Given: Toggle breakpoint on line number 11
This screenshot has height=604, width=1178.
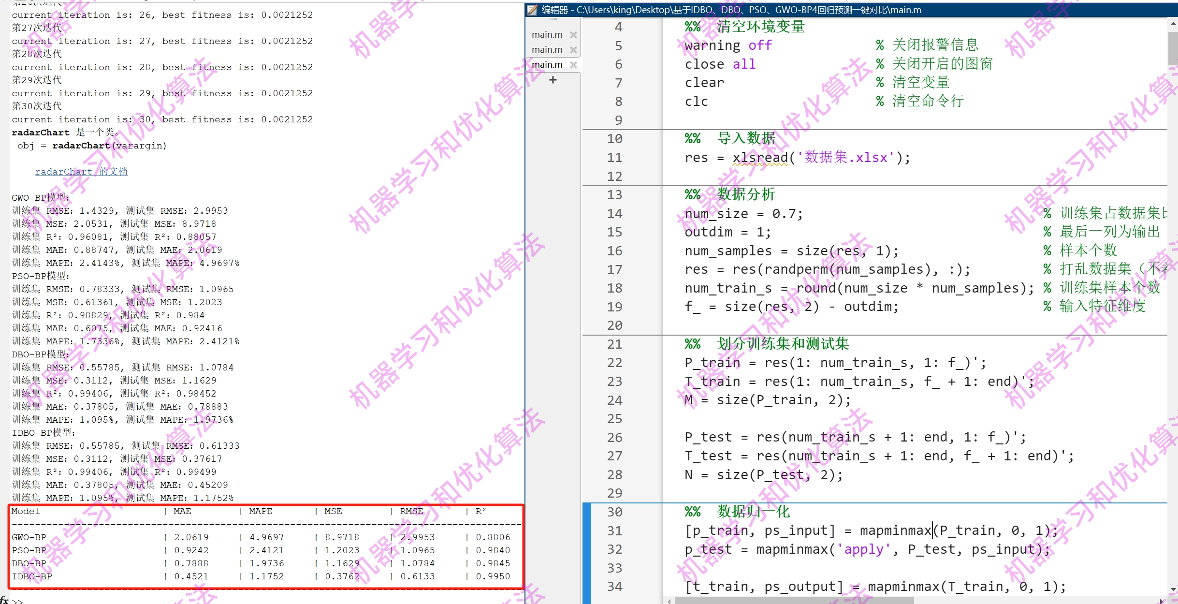Looking at the screenshot, I should [614, 158].
